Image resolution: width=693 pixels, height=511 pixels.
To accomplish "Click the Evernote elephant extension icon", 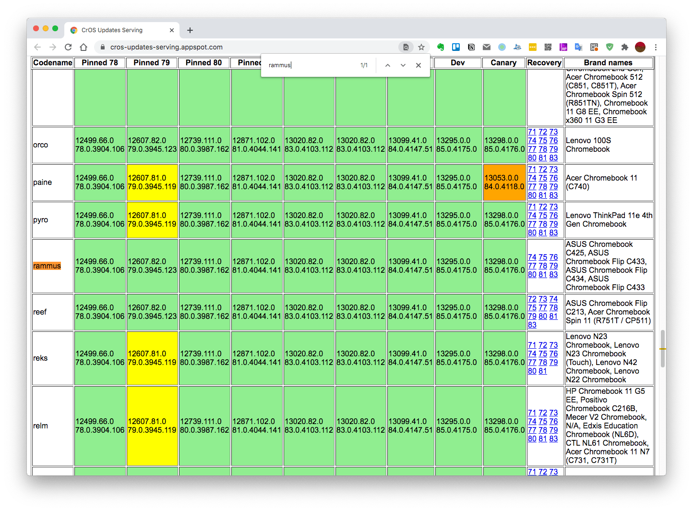I will click(441, 47).
